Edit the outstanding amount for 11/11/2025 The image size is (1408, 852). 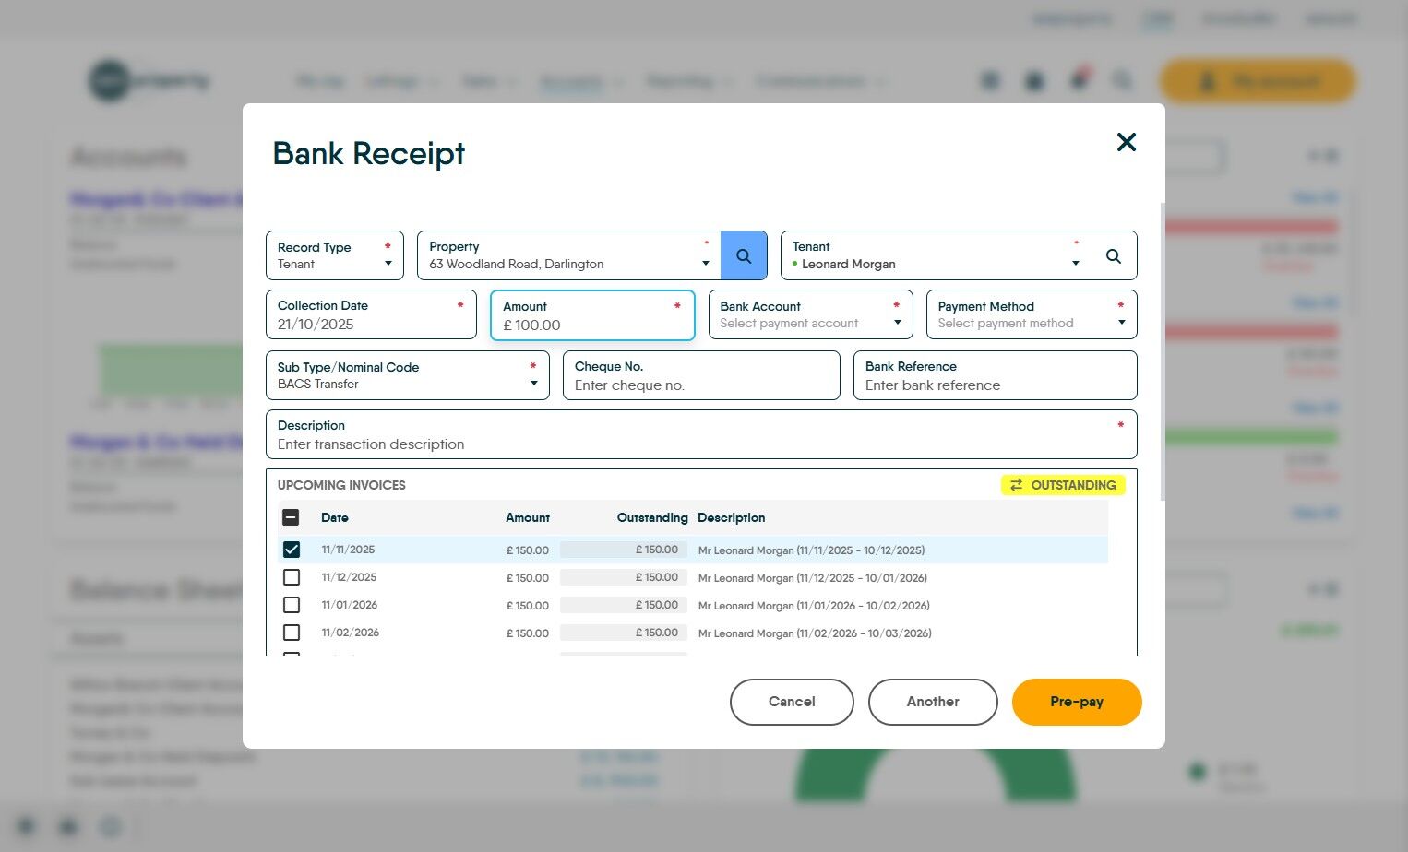(624, 550)
